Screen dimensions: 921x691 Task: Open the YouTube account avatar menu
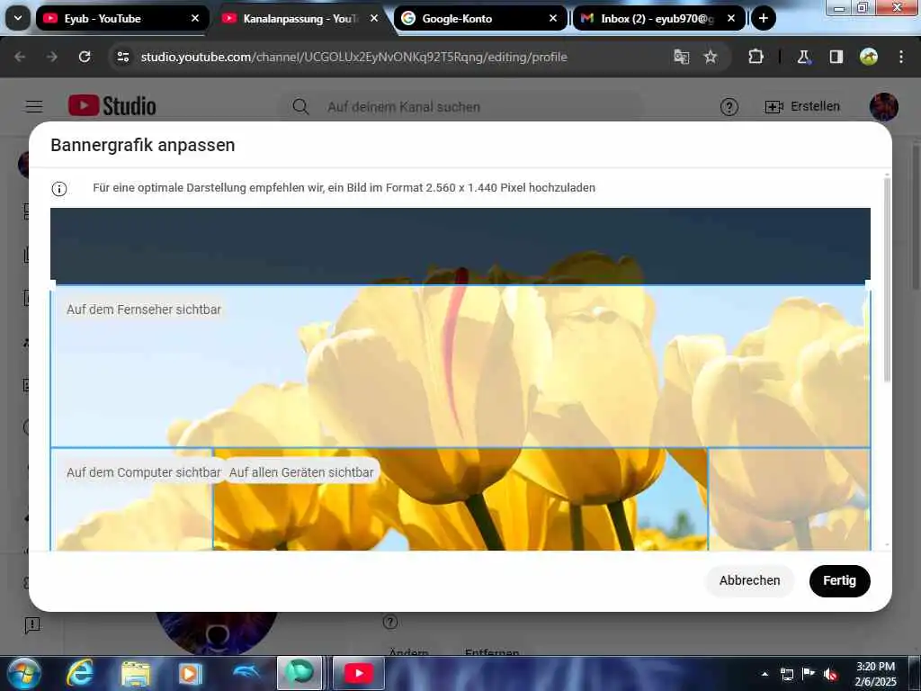[883, 107]
